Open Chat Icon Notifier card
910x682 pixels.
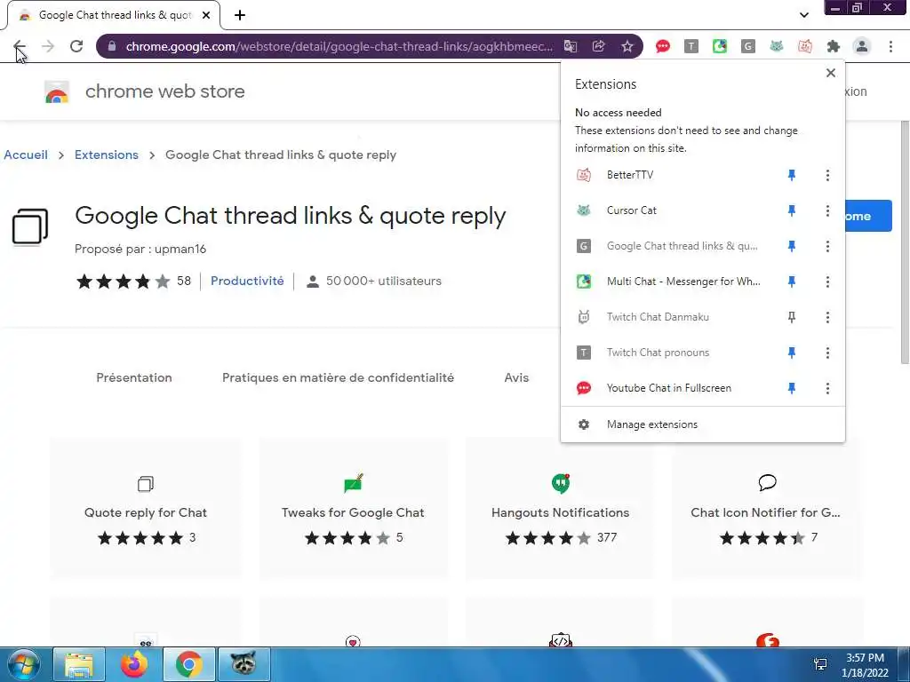pyautogui.click(x=767, y=508)
